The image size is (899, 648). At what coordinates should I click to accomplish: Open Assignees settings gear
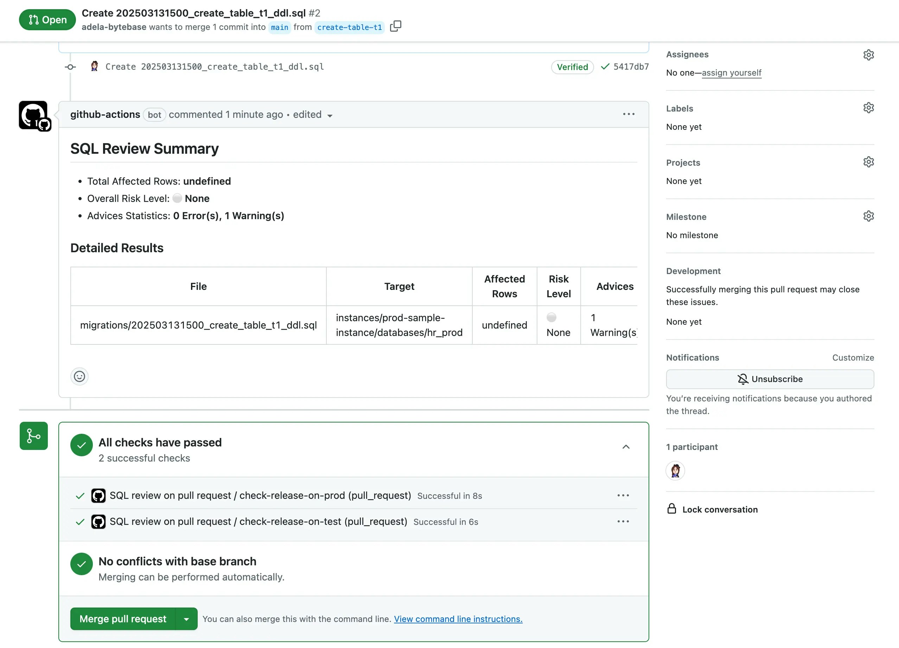868,55
